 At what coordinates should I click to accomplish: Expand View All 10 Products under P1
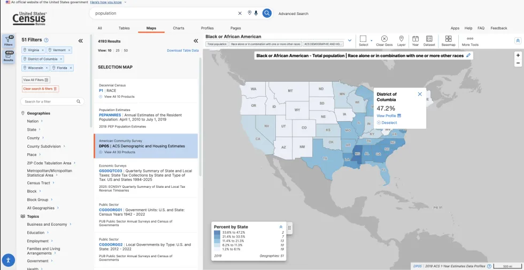click(117, 97)
